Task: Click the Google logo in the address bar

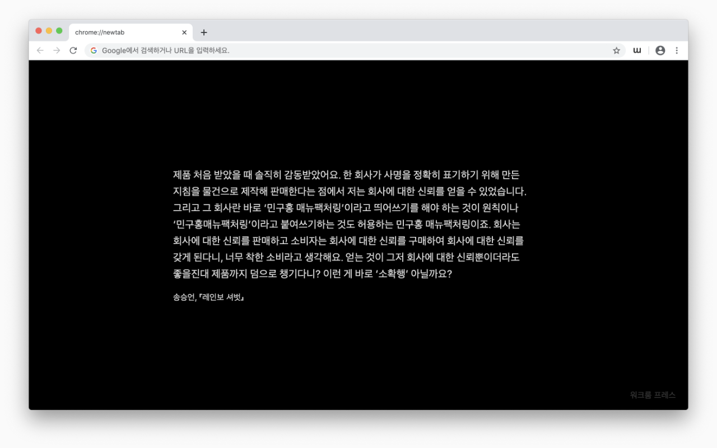Action: pyautogui.click(x=92, y=50)
